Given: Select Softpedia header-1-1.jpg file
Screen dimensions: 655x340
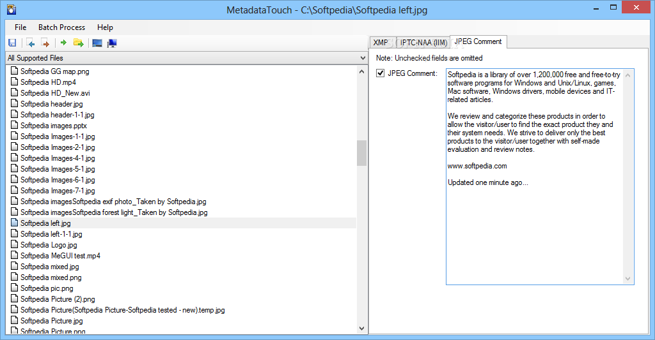Looking at the screenshot, I should pos(57,115).
